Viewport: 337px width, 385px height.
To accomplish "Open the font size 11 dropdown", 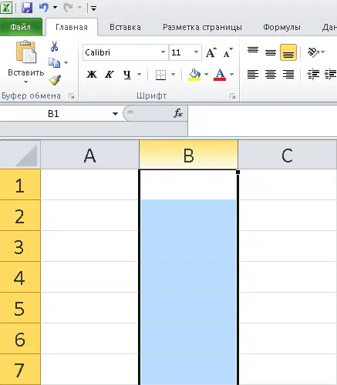I will click(x=196, y=52).
